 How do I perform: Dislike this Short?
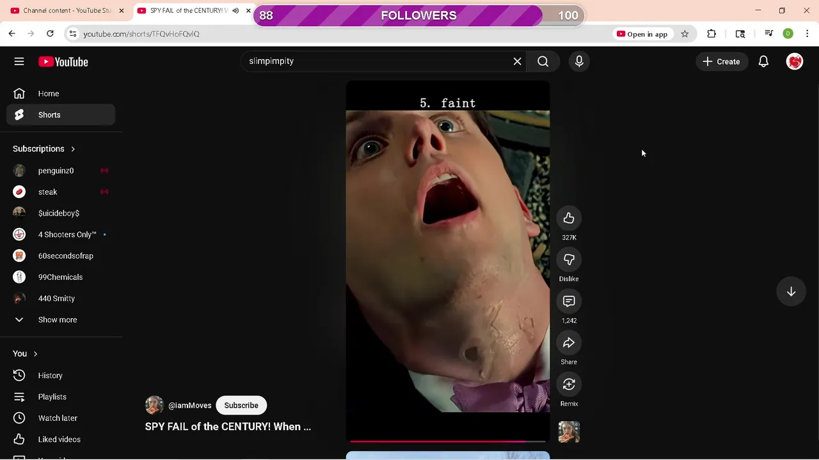pyautogui.click(x=569, y=260)
